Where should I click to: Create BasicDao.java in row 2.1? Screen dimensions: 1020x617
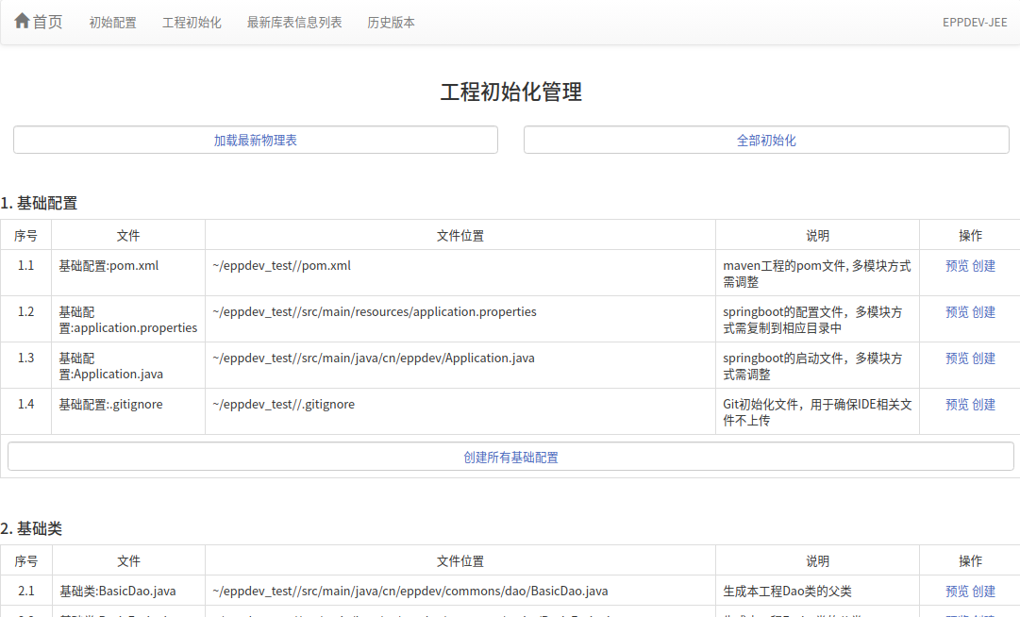click(x=983, y=592)
